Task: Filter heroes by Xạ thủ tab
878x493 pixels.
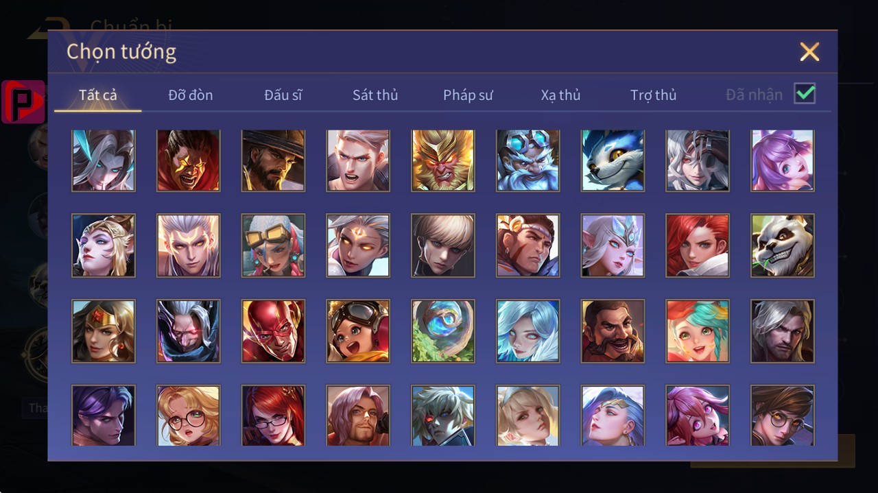Action: tap(560, 95)
